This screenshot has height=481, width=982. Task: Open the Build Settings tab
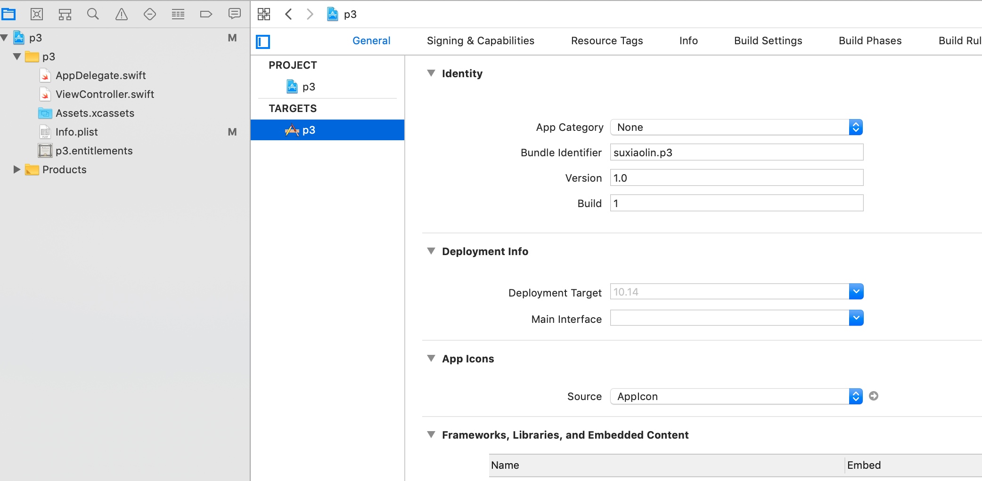(768, 40)
